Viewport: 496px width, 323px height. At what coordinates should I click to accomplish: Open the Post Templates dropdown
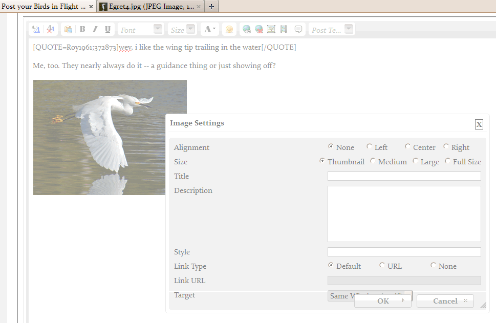[x=332, y=29]
